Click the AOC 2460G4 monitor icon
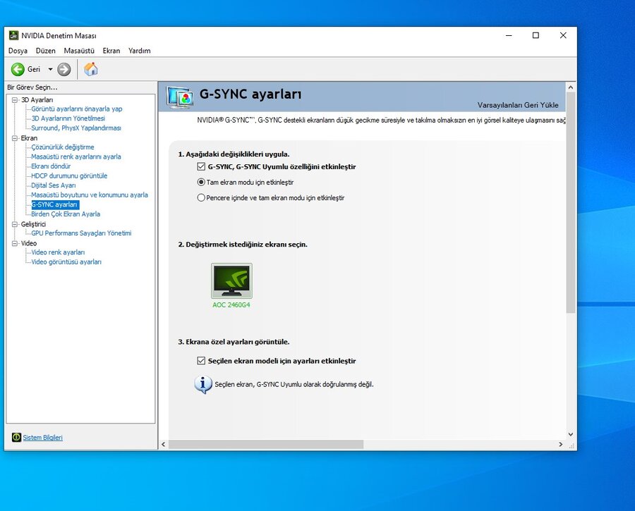Viewport: 635px width, 511px height. [x=231, y=281]
